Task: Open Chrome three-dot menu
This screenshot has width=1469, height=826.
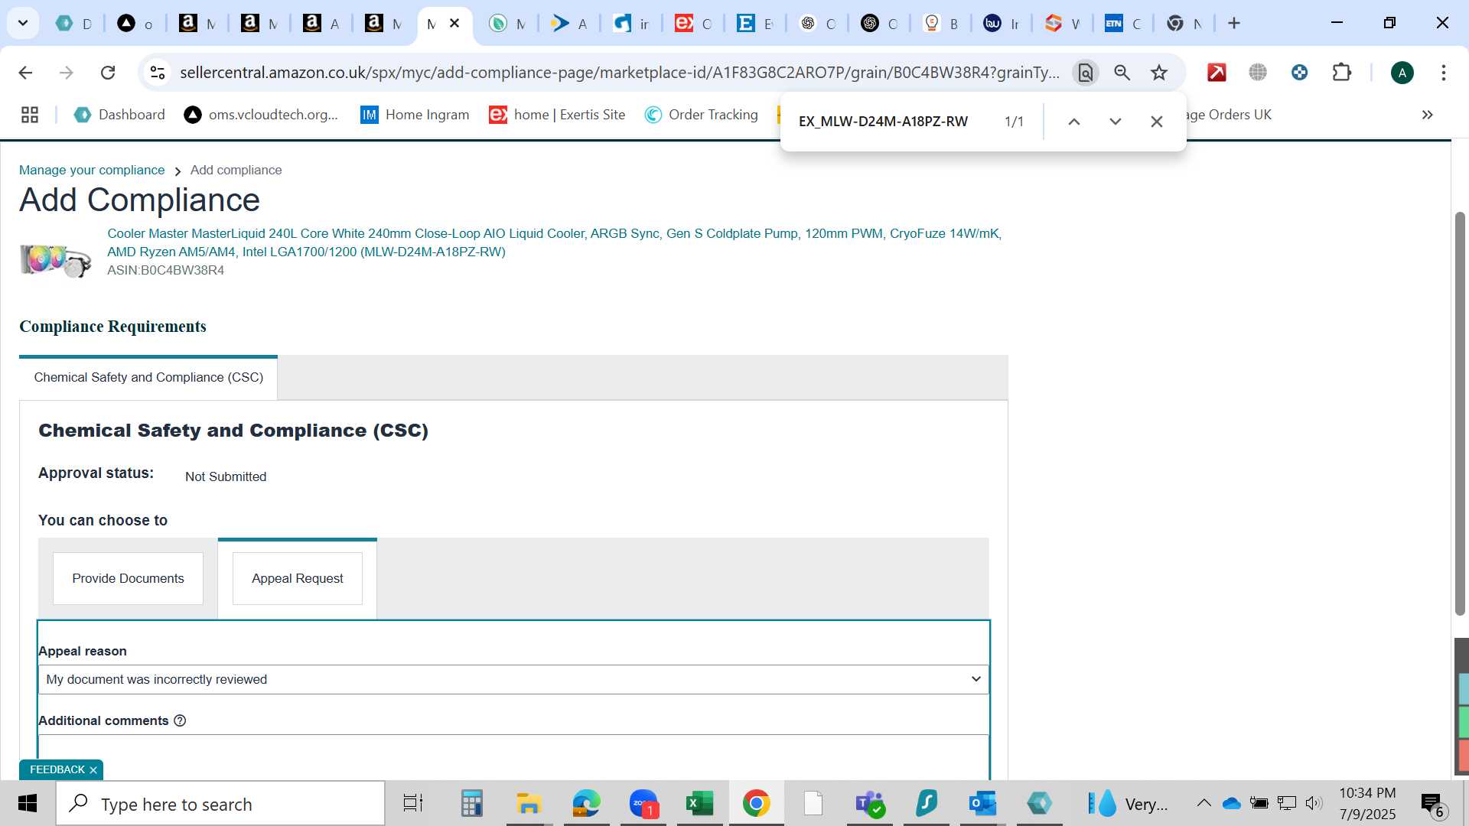Action: [1444, 73]
